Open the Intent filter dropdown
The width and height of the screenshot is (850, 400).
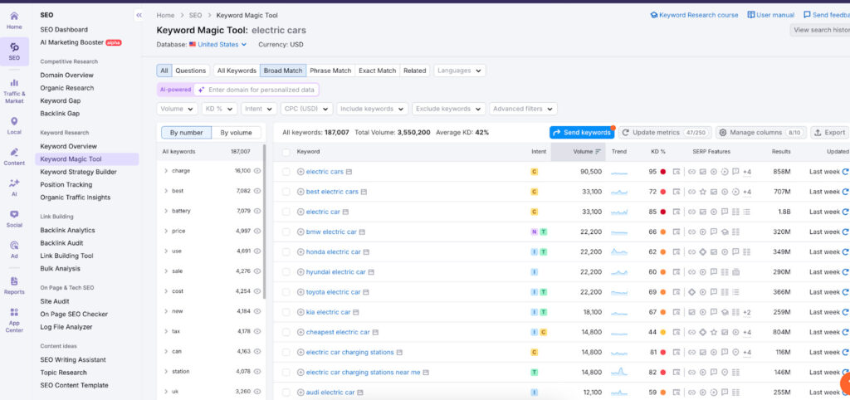[259, 109]
